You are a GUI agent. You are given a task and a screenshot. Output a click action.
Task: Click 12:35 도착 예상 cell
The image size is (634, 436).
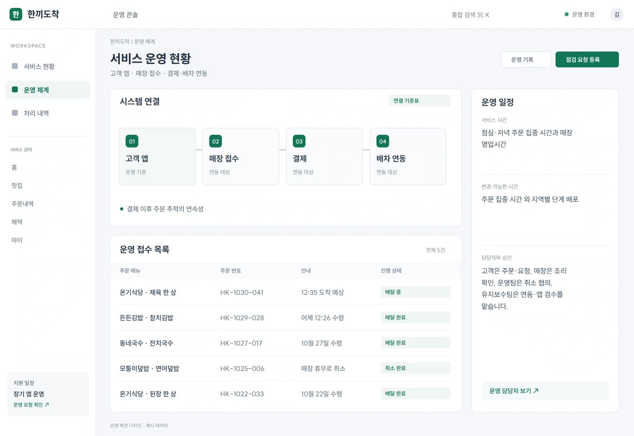click(x=323, y=293)
